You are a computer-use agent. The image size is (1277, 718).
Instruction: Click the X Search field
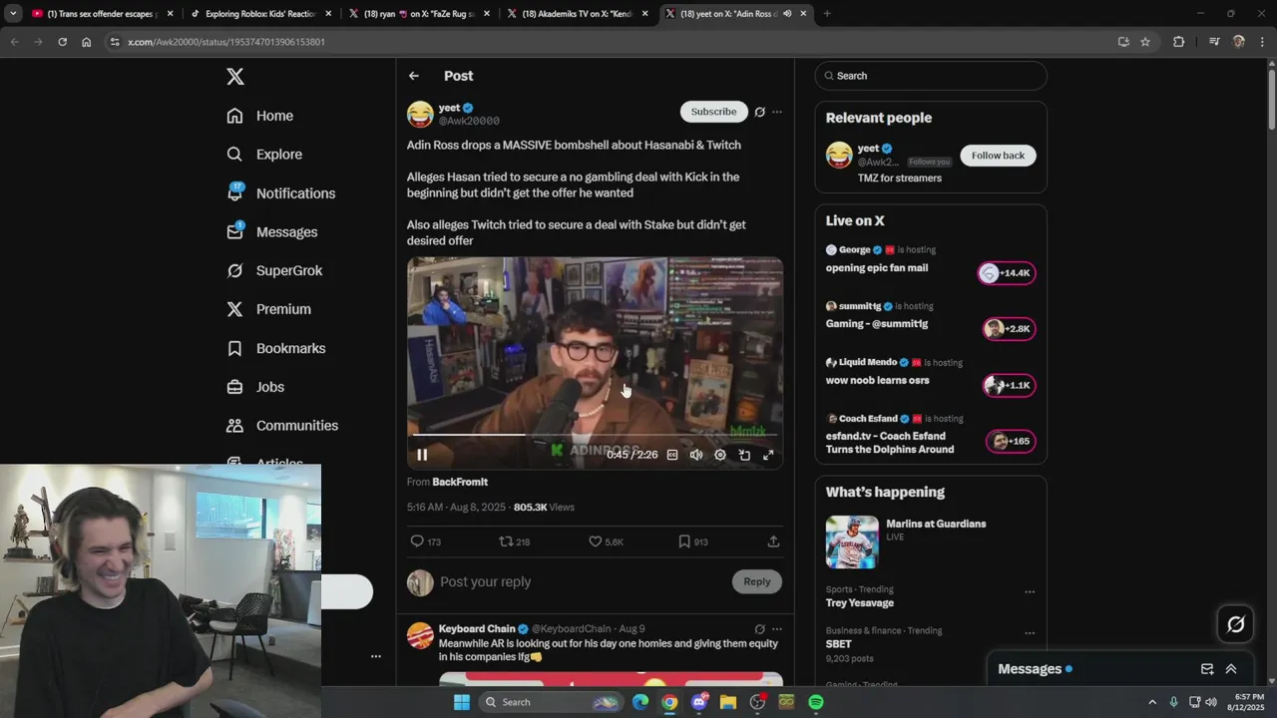(x=931, y=76)
